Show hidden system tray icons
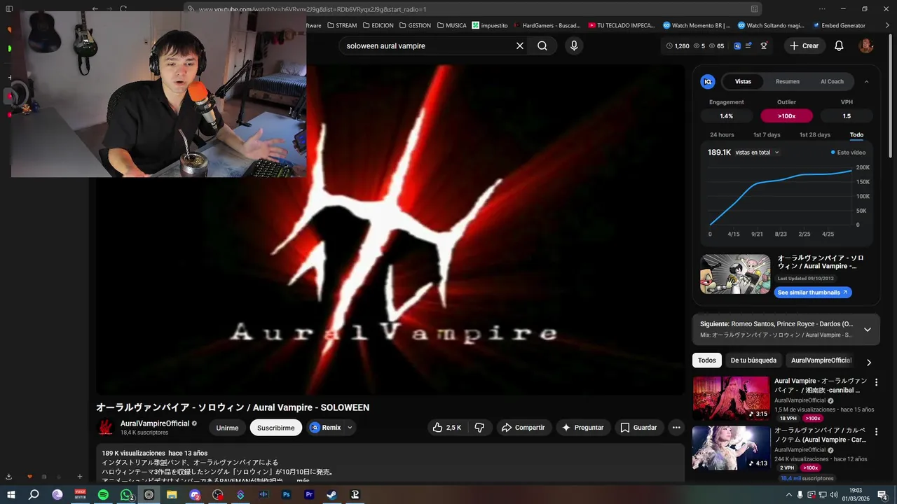The image size is (897, 504). [789, 495]
